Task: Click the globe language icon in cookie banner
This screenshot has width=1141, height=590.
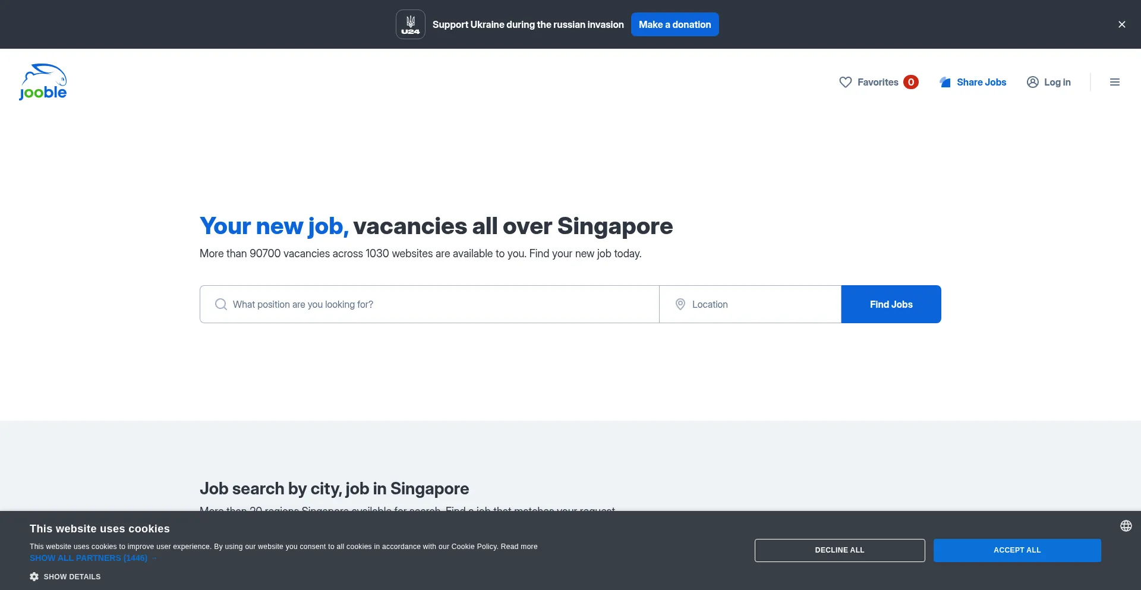Action: [x=1126, y=526]
